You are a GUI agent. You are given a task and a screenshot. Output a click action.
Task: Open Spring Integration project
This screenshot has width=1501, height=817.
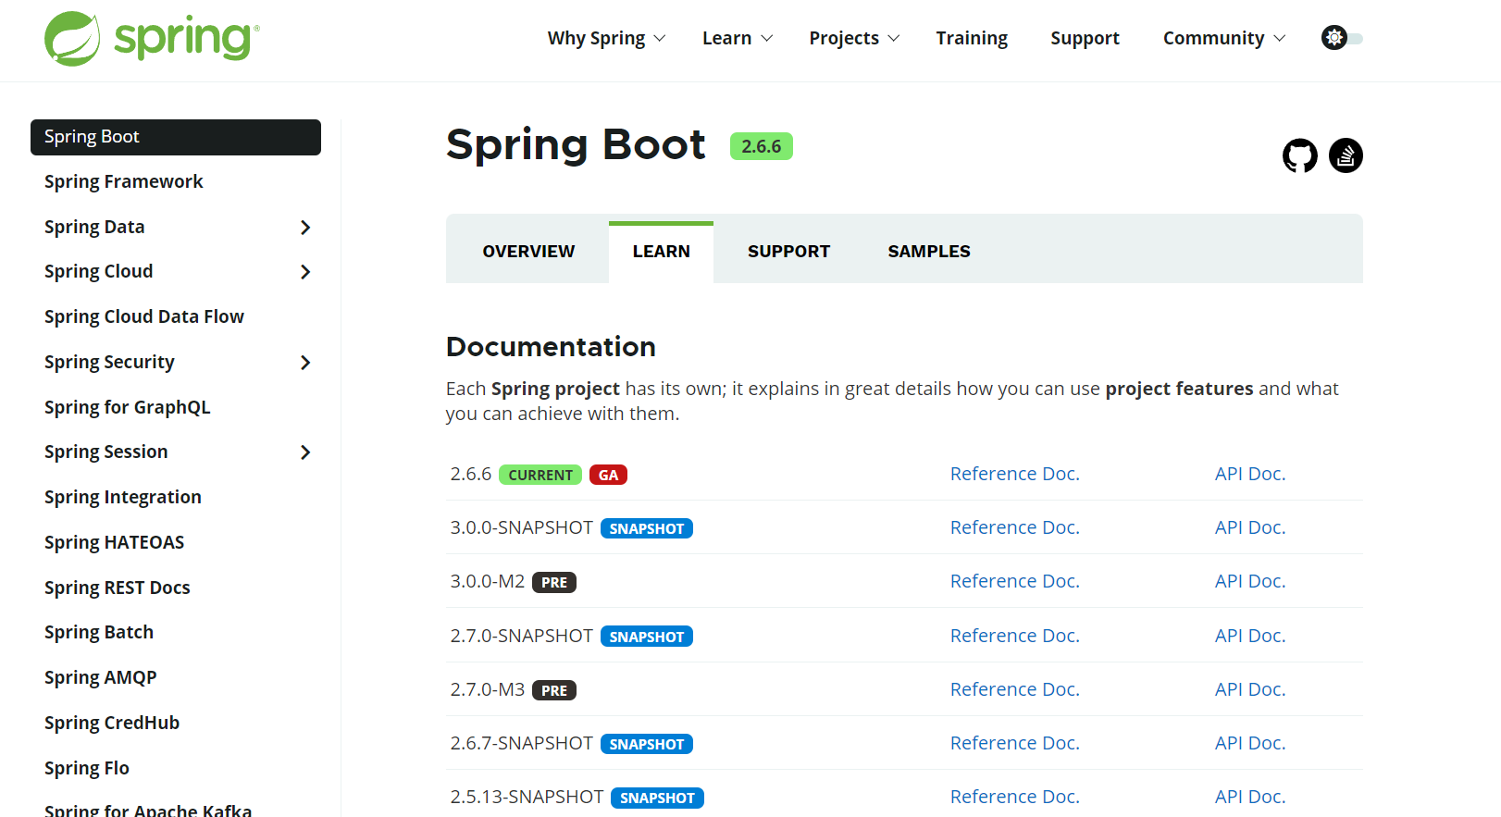[x=123, y=498]
